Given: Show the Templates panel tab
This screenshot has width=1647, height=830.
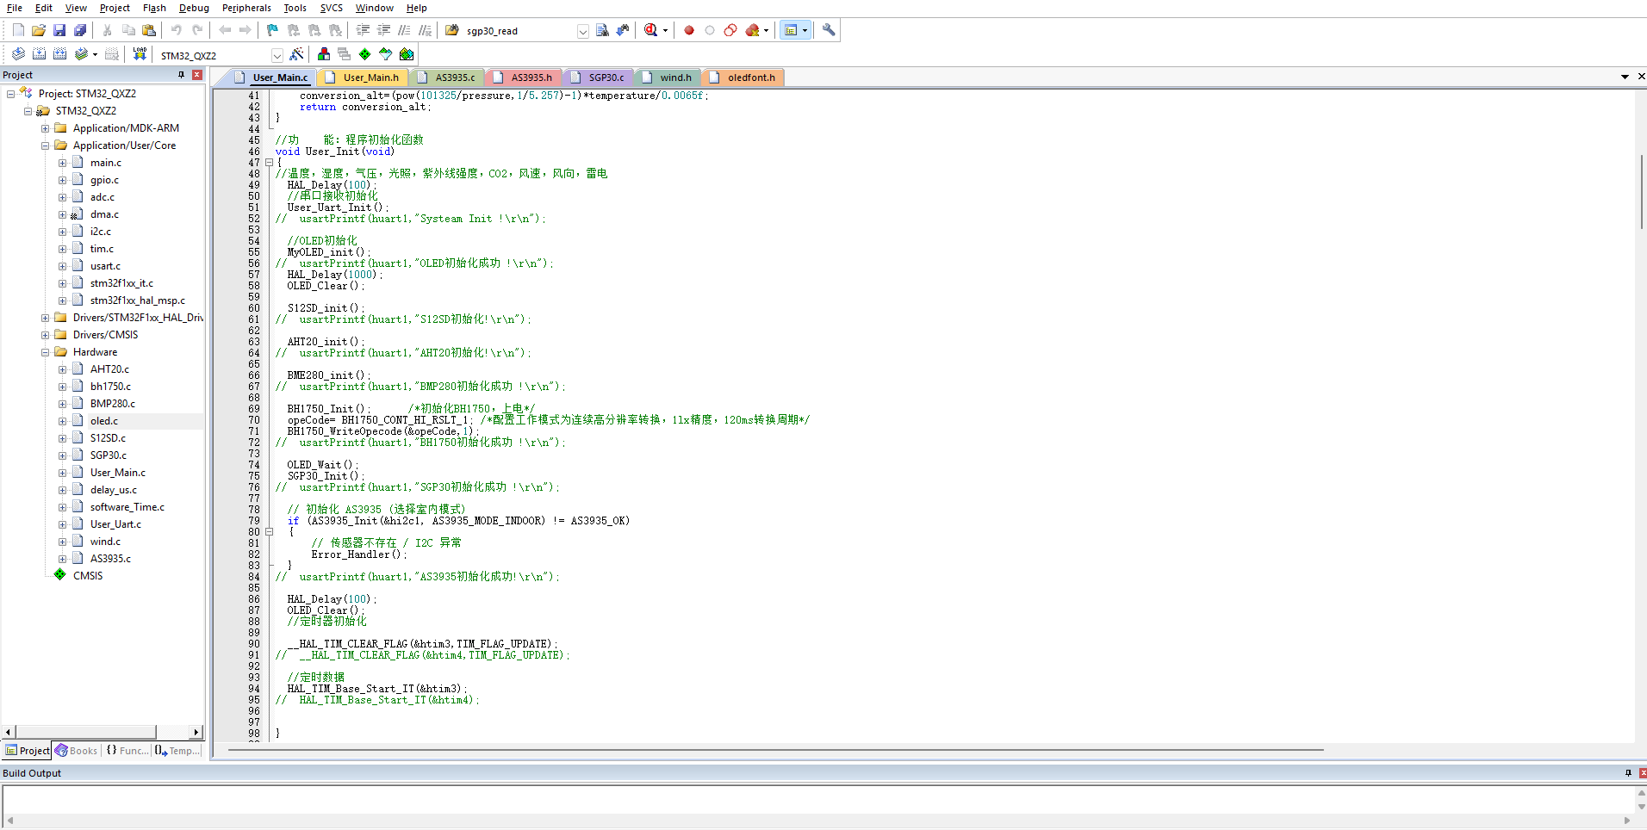Looking at the screenshot, I should pos(177,751).
